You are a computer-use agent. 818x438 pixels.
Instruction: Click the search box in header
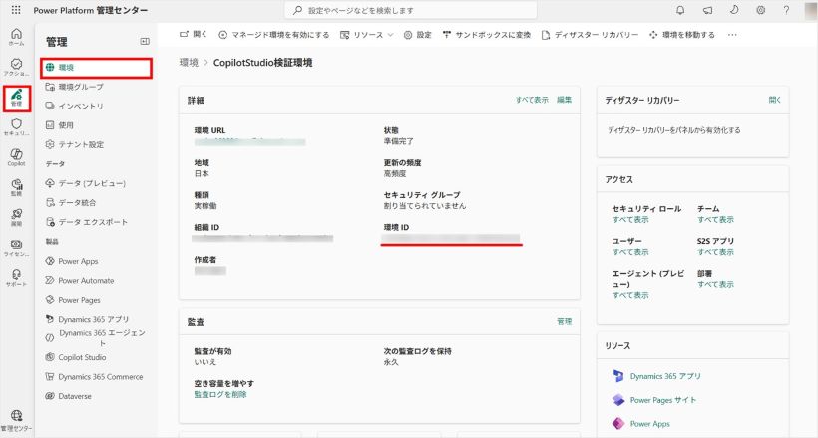(411, 10)
